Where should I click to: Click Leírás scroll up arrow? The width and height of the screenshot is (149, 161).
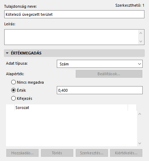click(x=141, y=33)
